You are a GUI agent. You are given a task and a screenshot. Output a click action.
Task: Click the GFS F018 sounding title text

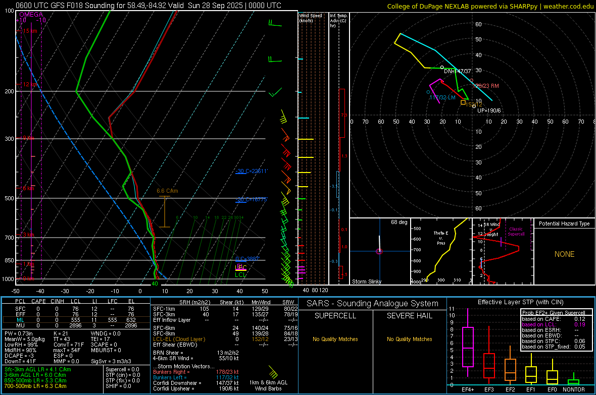click(x=148, y=6)
